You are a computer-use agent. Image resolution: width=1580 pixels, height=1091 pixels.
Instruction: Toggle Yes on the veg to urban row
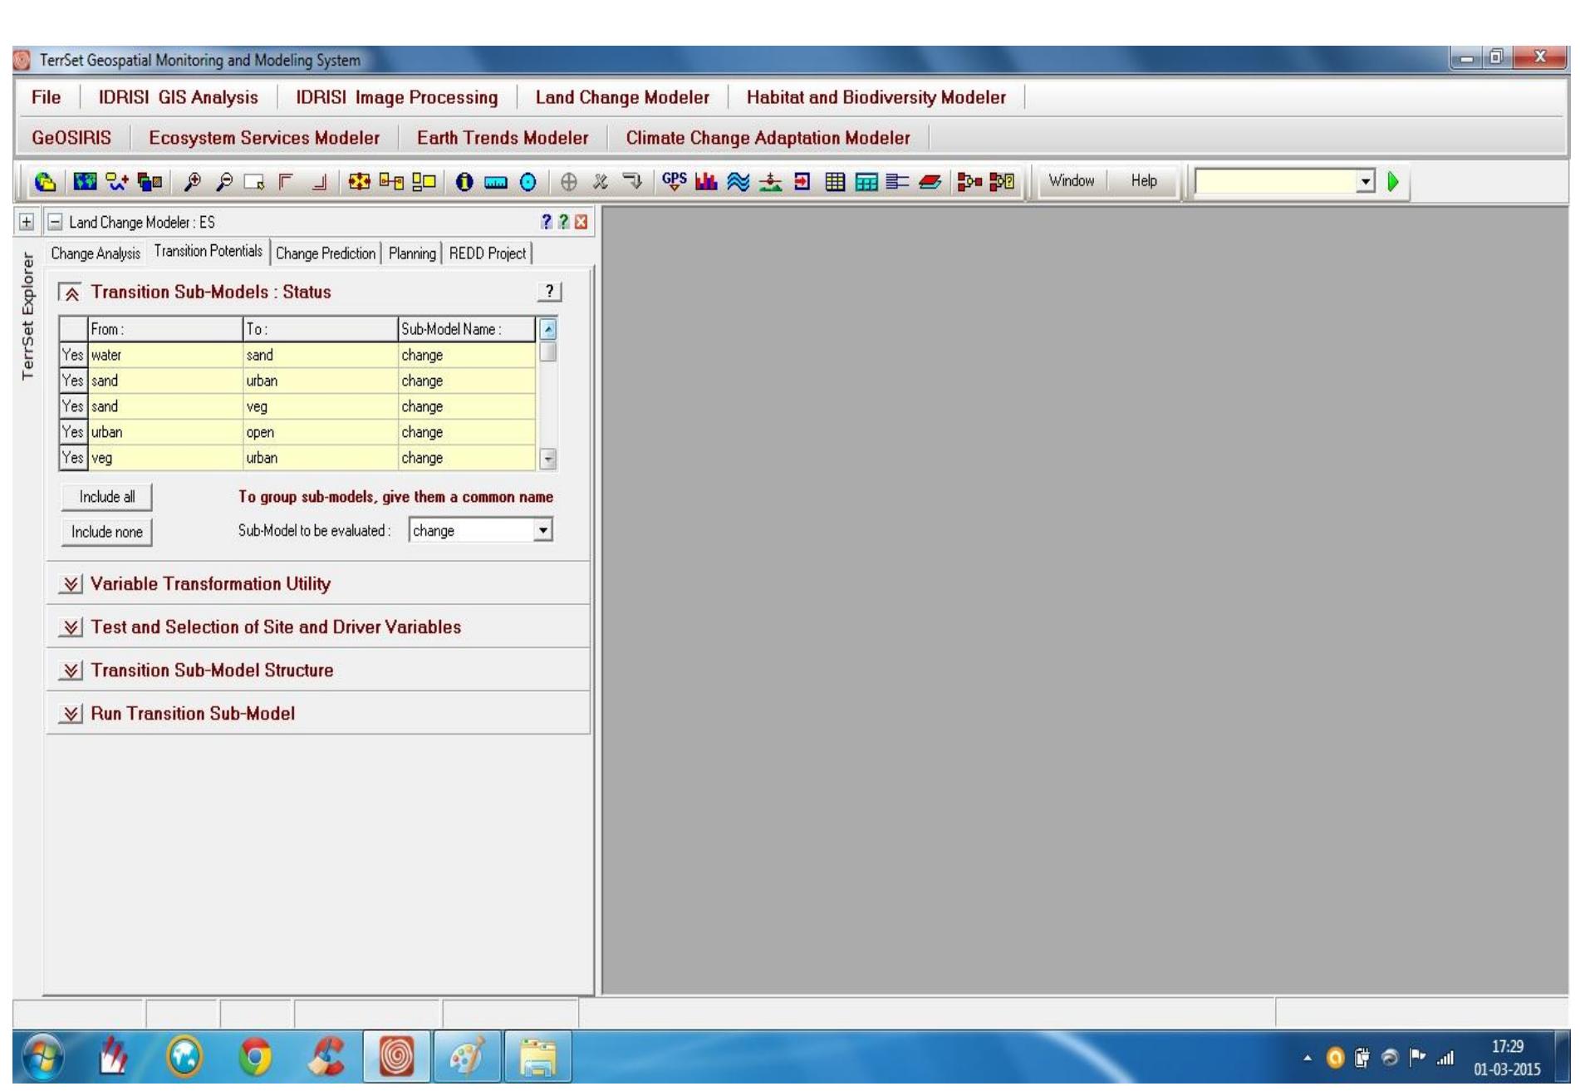coord(73,458)
